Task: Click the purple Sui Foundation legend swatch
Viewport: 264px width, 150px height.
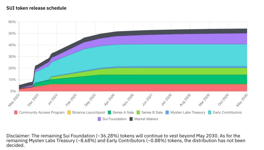Action: (99, 119)
